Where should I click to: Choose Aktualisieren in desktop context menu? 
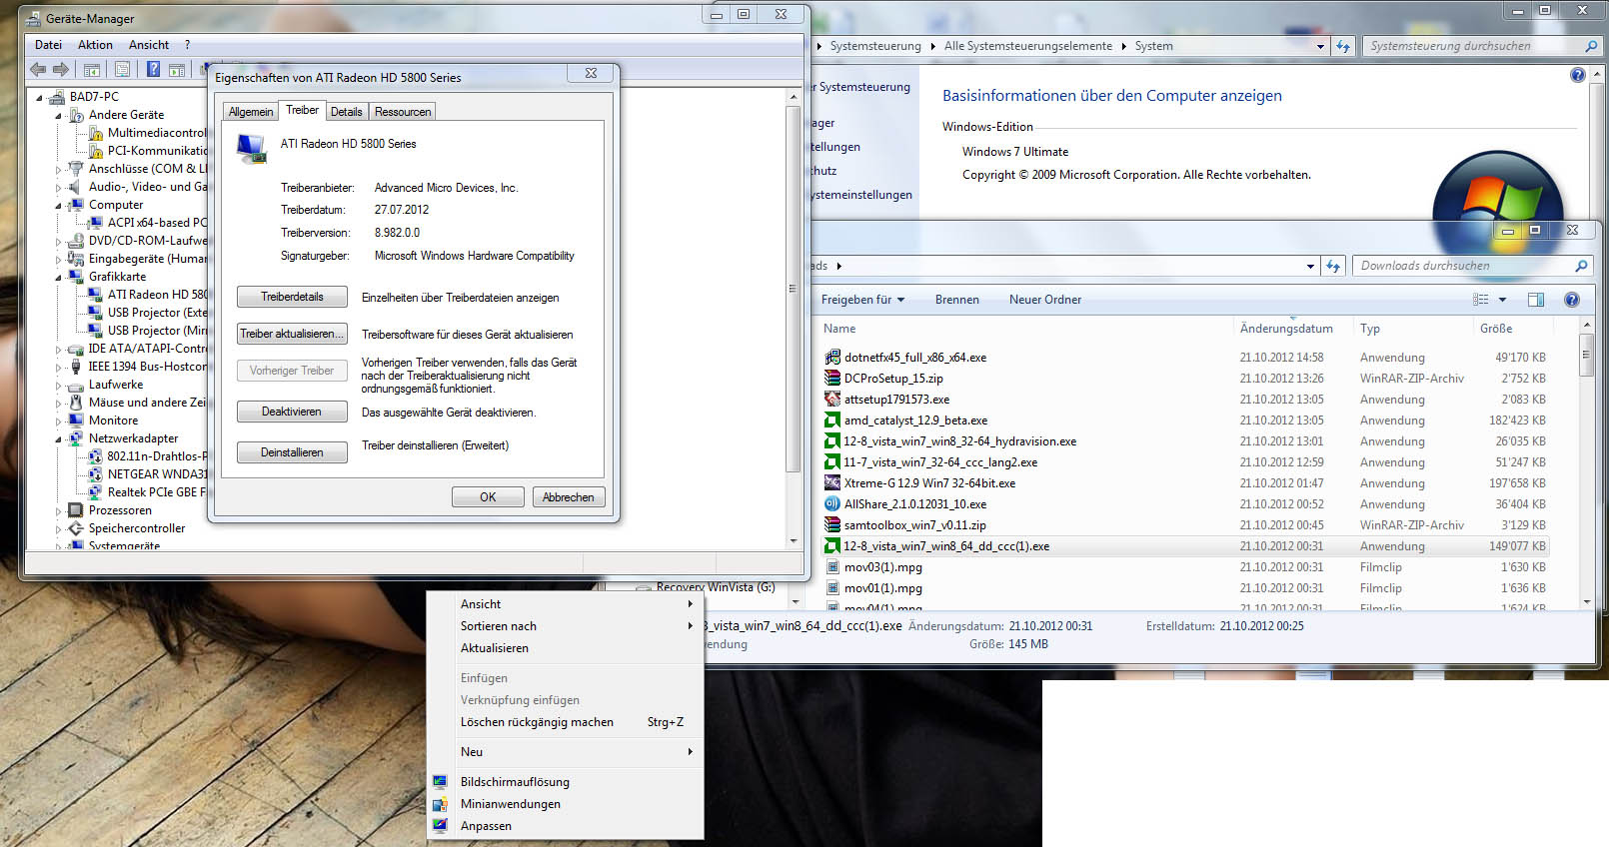[565, 648]
